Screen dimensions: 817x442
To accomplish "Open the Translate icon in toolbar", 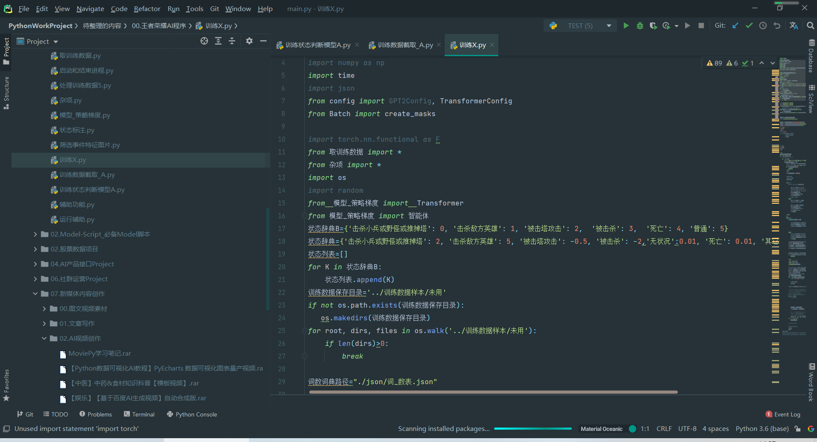I will [794, 26].
